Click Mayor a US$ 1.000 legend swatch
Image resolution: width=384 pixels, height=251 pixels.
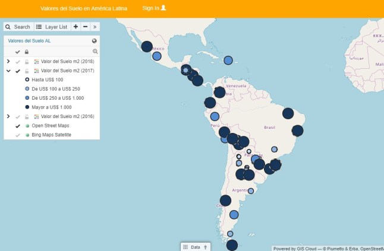click(27, 107)
